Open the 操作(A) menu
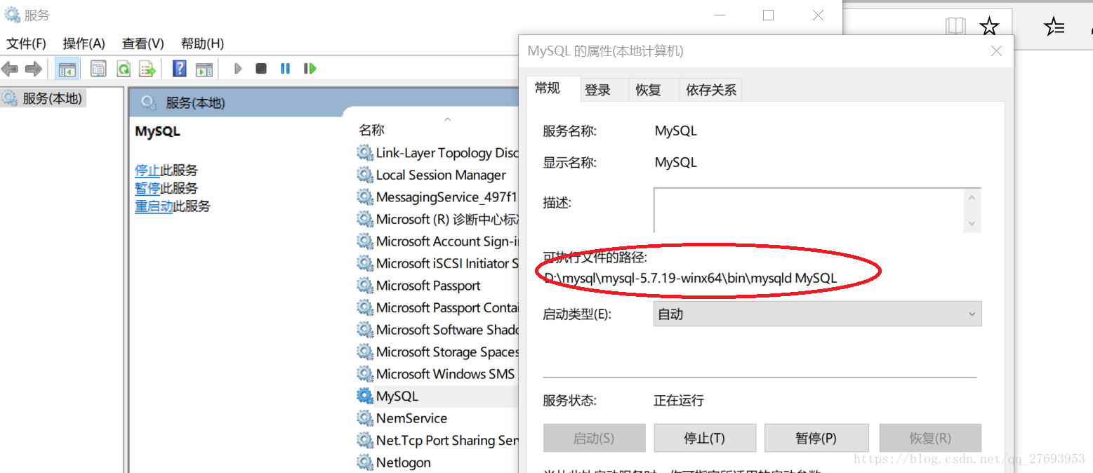 84,44
